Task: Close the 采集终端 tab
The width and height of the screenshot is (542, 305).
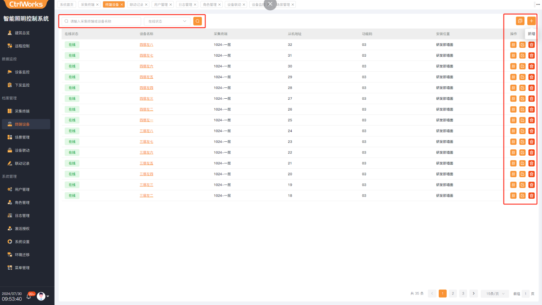Action: [97, 5]
